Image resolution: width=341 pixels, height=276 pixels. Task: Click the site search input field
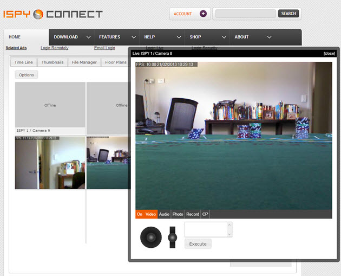246,14
